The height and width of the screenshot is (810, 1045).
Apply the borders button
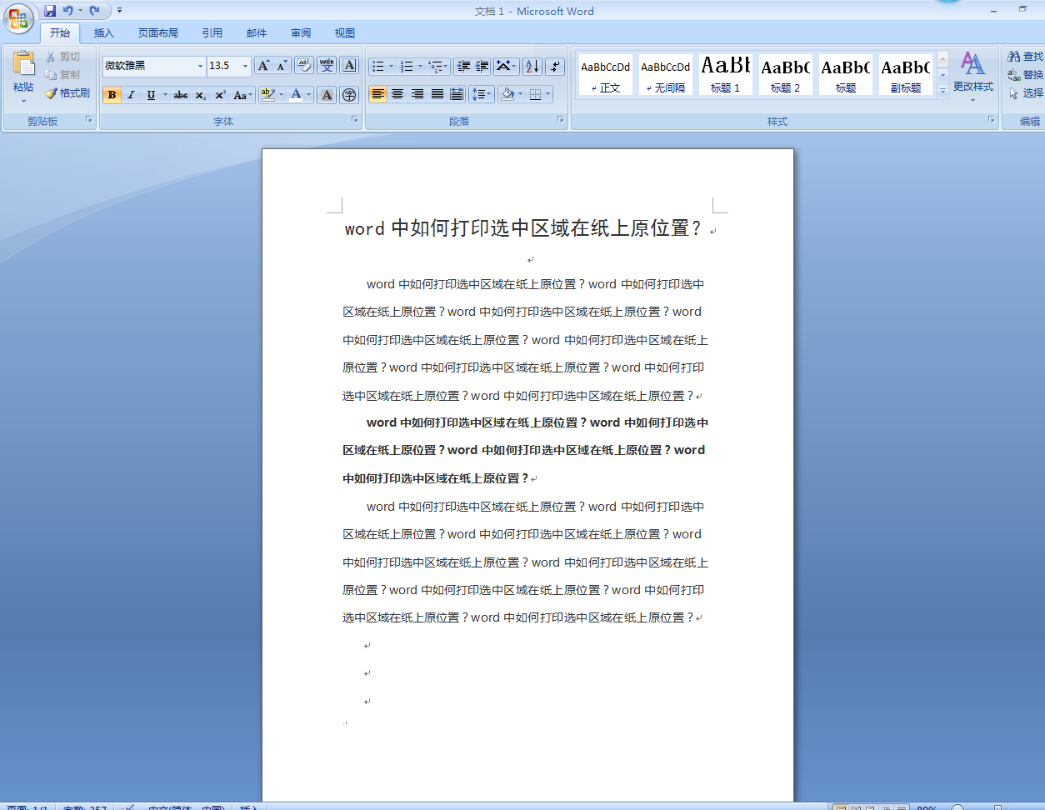(x=535, y=94)
